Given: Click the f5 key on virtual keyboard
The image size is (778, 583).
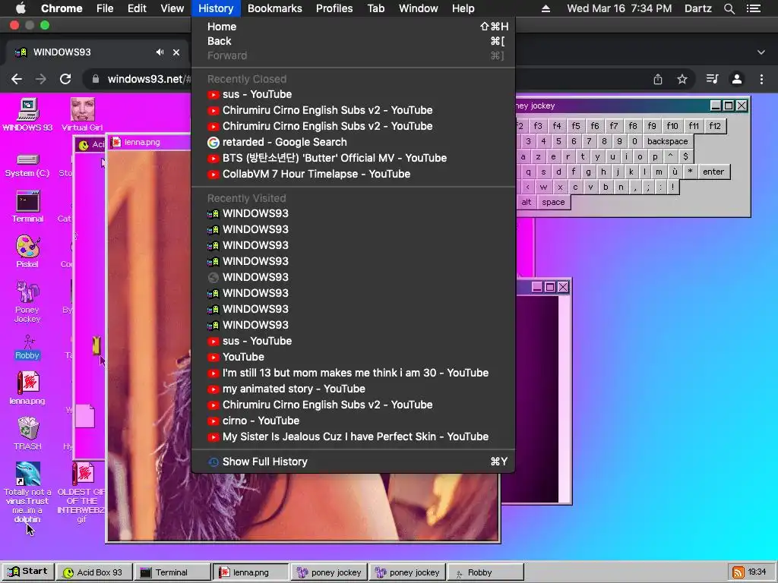Looking at the screenshot, I should 576,126.
